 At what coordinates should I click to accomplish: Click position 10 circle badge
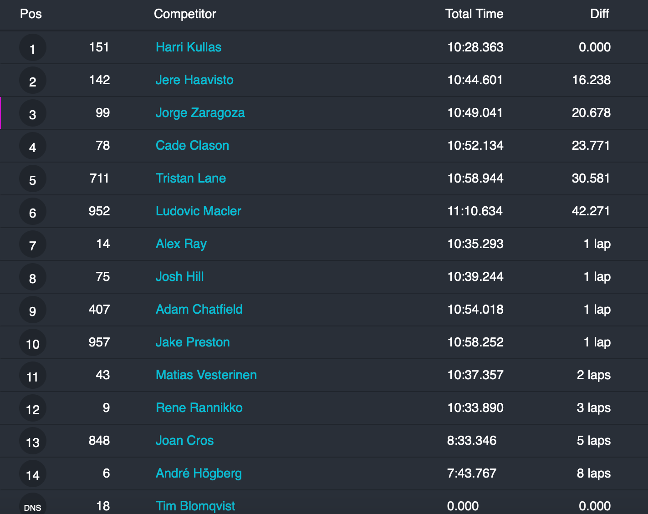[x=32, y=343]
